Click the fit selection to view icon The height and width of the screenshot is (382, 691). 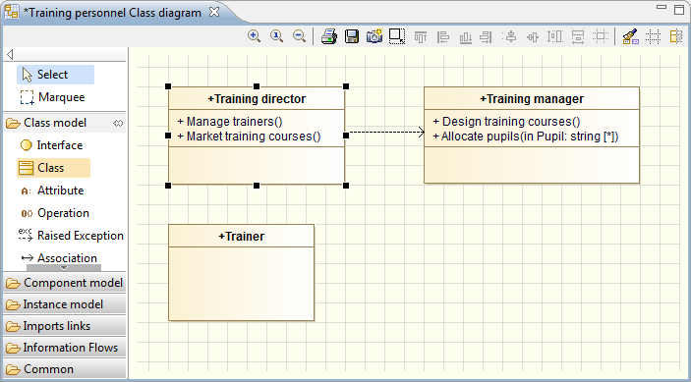click(397, 36)
